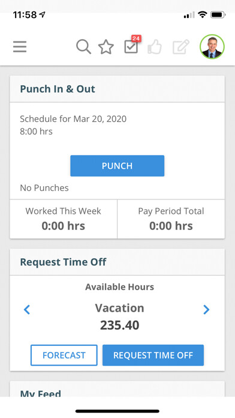This screenshot has height=418, width=235.
Task: Open the to-do checklist icon
Action: (131, 47)
